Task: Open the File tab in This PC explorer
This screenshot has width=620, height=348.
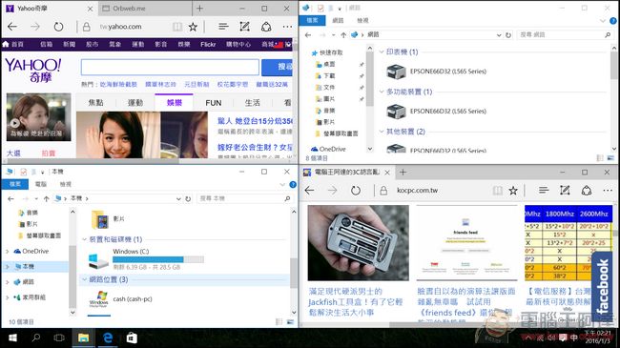Action: click(15, 184)
